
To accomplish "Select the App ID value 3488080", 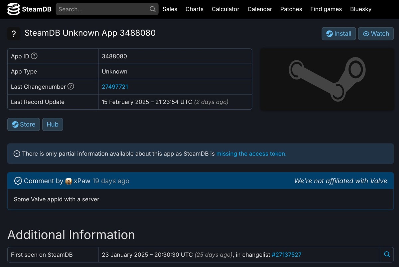I will coord(114,56).
